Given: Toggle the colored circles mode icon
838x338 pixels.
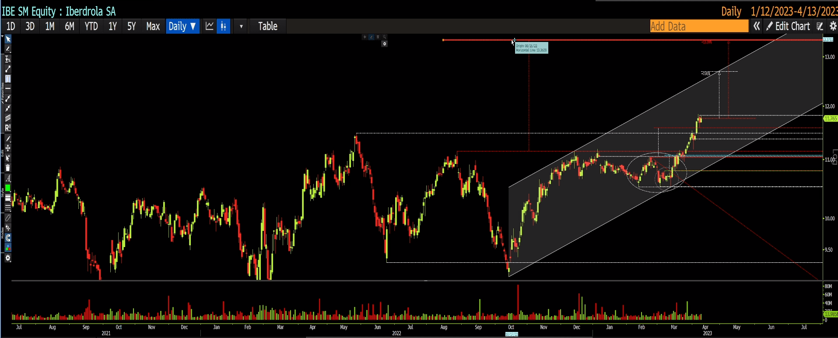Looking at the screenshot, I should tap(8, 247).
